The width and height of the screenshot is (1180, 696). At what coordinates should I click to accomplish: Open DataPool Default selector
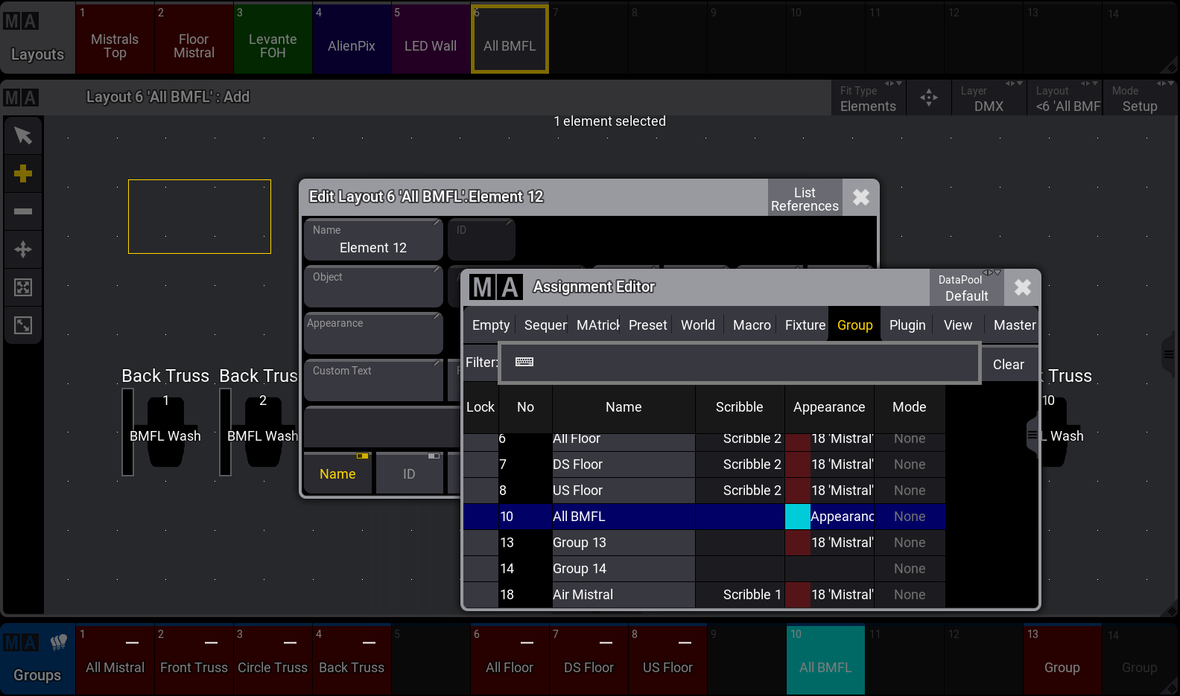[966, 287]
